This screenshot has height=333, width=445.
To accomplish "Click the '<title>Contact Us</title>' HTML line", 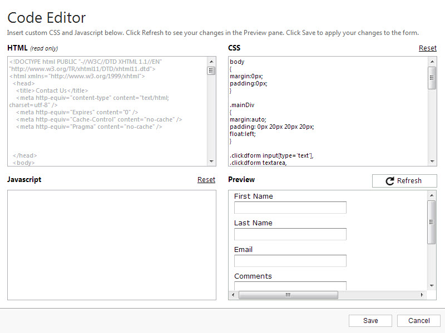I will pos(52,90).
